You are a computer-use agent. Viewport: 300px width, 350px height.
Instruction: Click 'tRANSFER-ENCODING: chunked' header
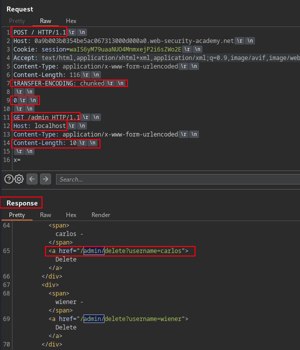point(59,83)
